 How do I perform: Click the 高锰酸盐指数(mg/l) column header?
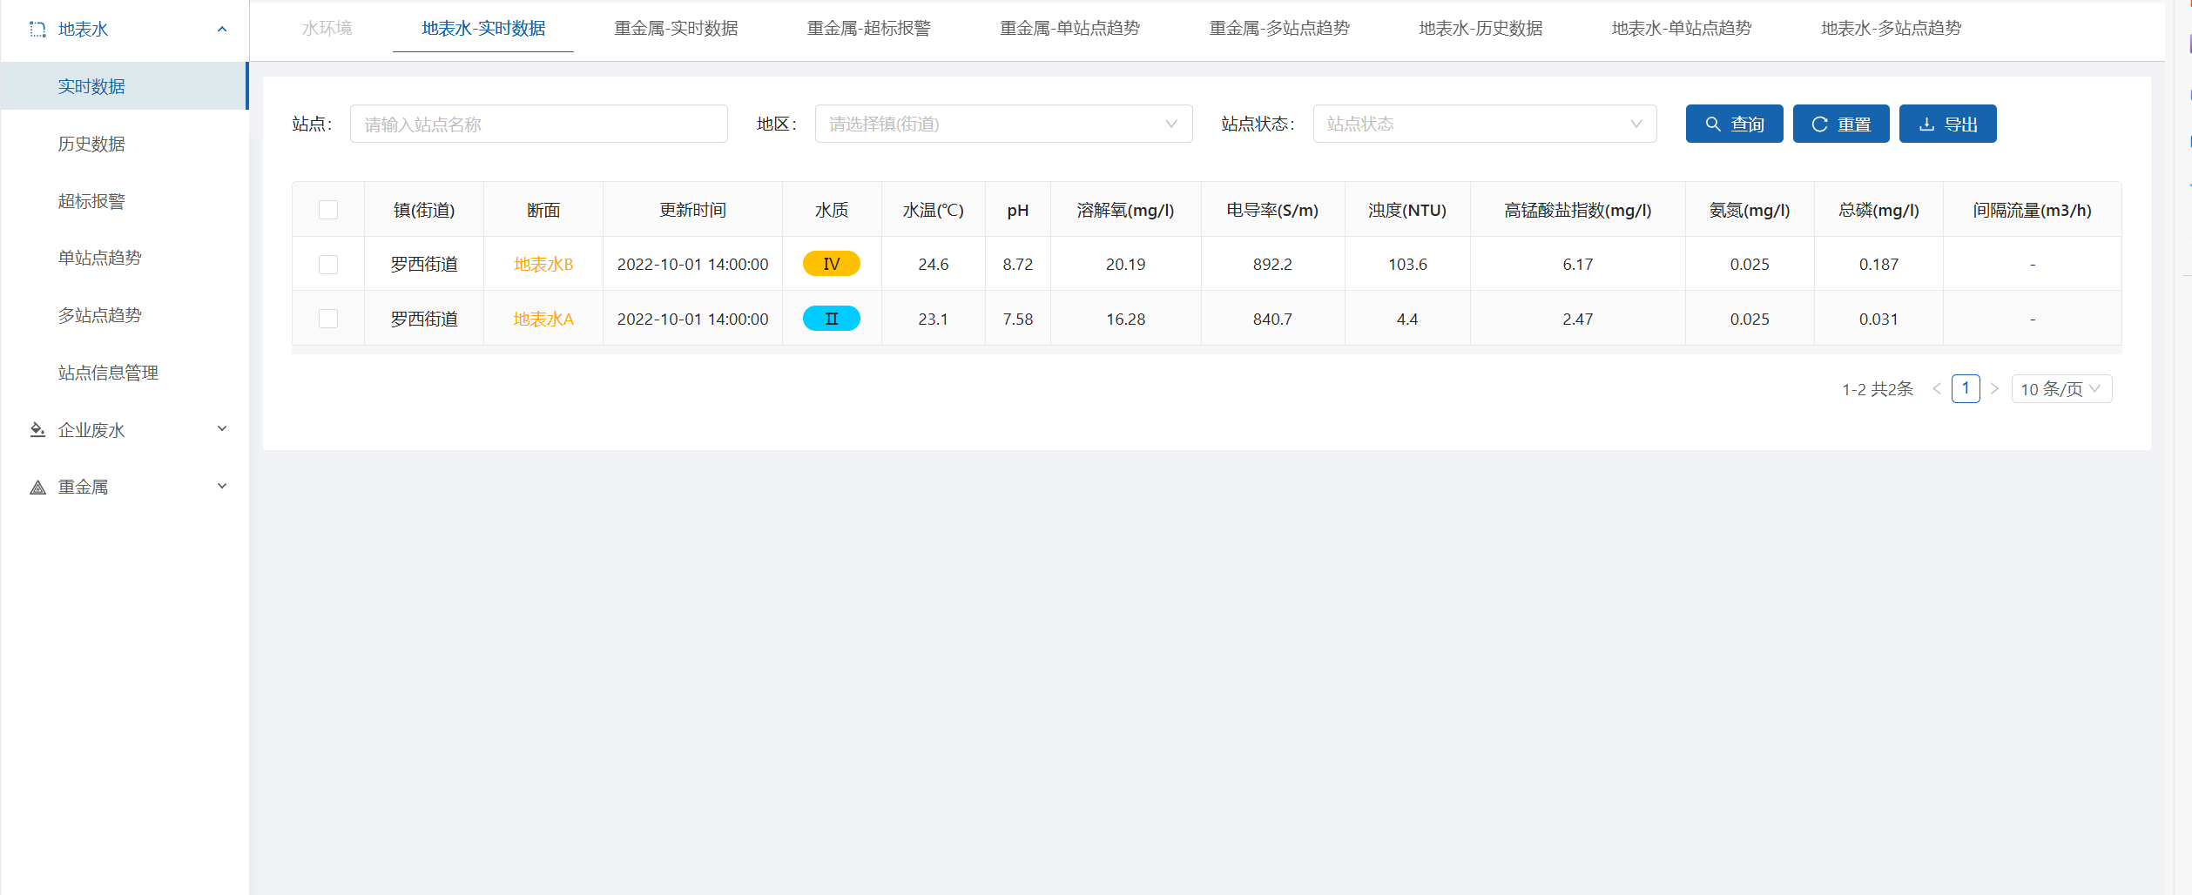pyautogui.click(x=1578, y=210)
